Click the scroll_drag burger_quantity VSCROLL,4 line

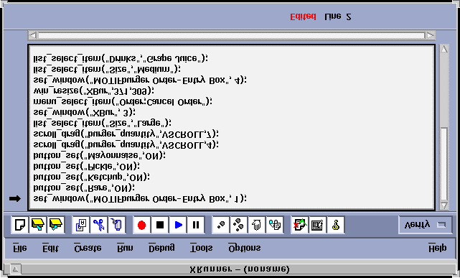click(126, 144)
